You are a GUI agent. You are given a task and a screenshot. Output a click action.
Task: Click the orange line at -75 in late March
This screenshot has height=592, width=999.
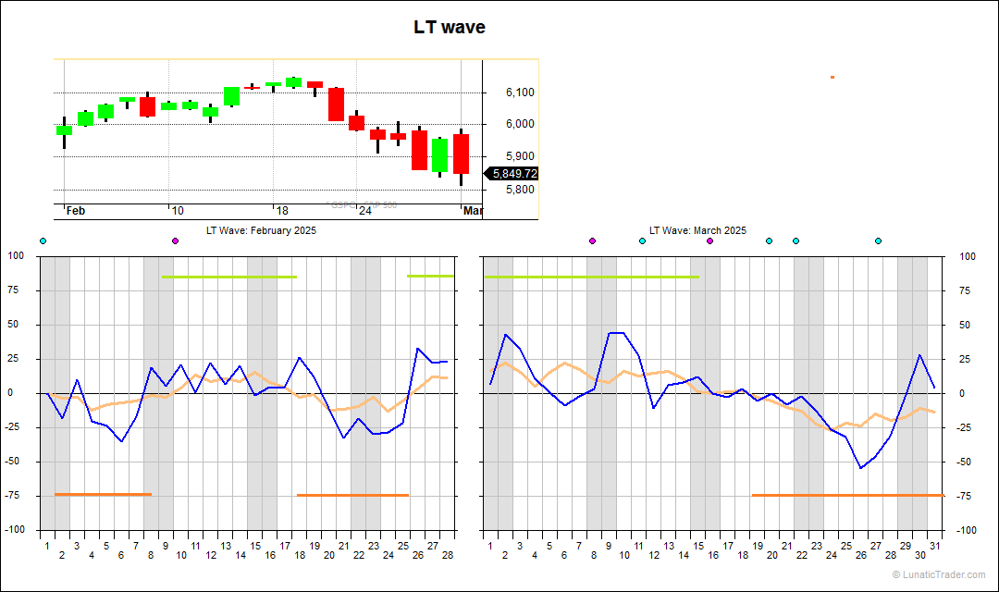(x=847, y=495)
